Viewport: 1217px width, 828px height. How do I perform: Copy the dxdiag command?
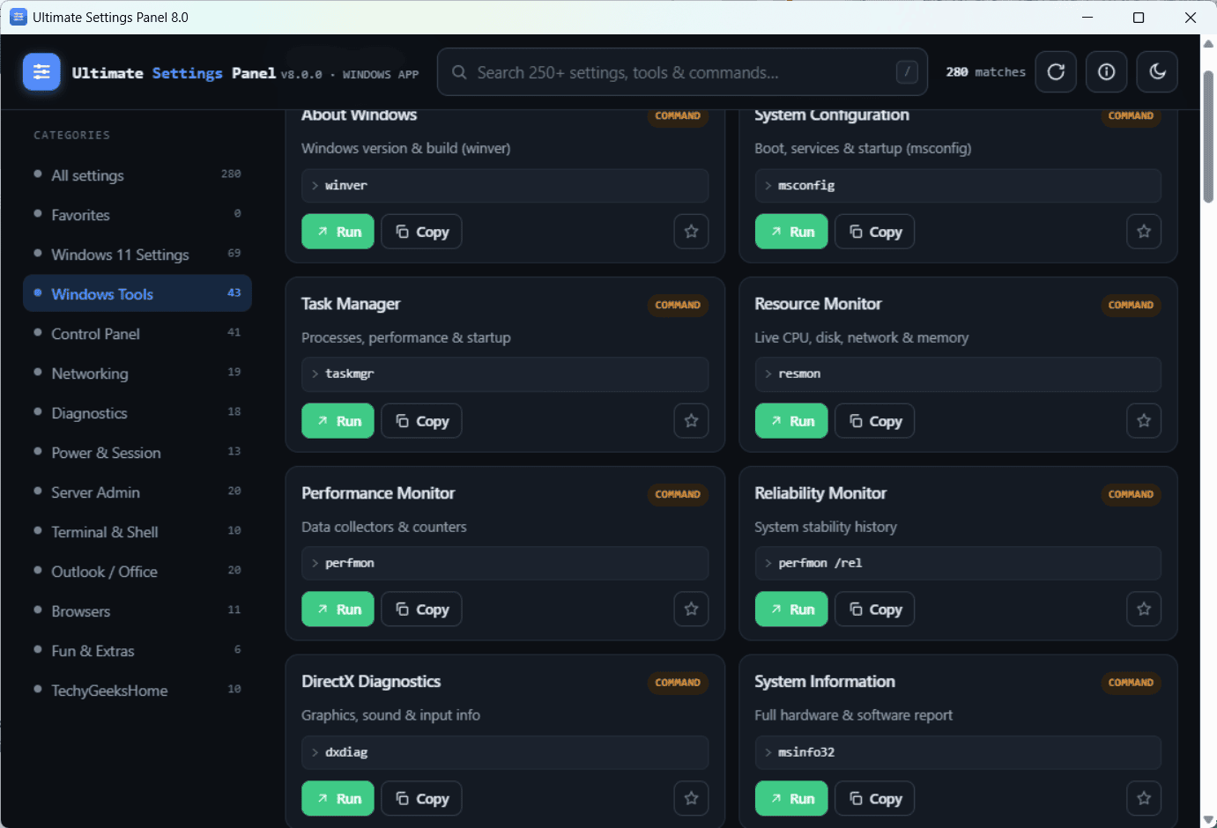pyautogui.click(x=422, y=799)
